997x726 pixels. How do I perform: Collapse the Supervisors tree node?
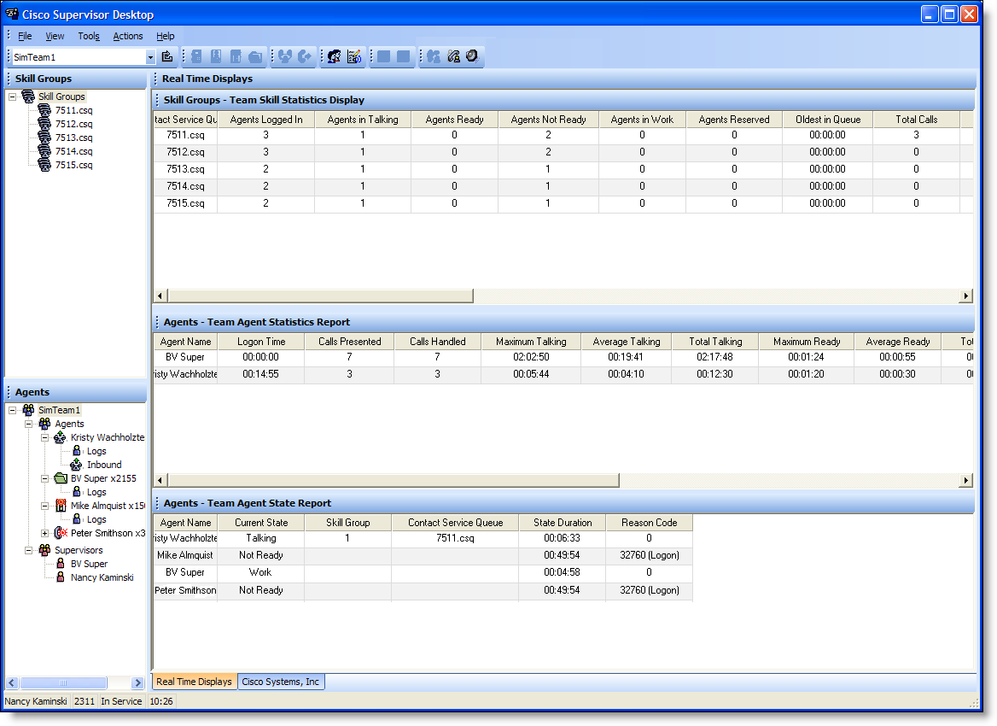[x=29, y=550]
